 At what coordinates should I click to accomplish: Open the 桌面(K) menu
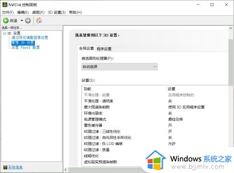[38, 12]
